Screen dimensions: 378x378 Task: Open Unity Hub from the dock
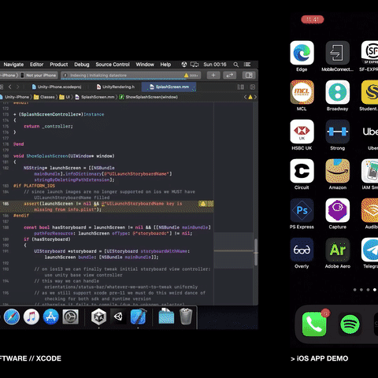pos(98,317)
